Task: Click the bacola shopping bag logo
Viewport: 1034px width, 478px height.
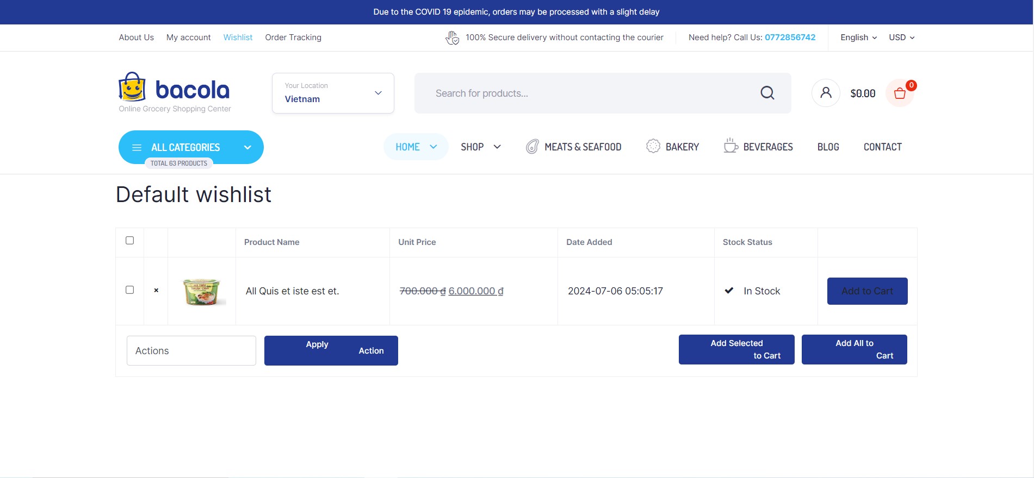Action: 132,87
